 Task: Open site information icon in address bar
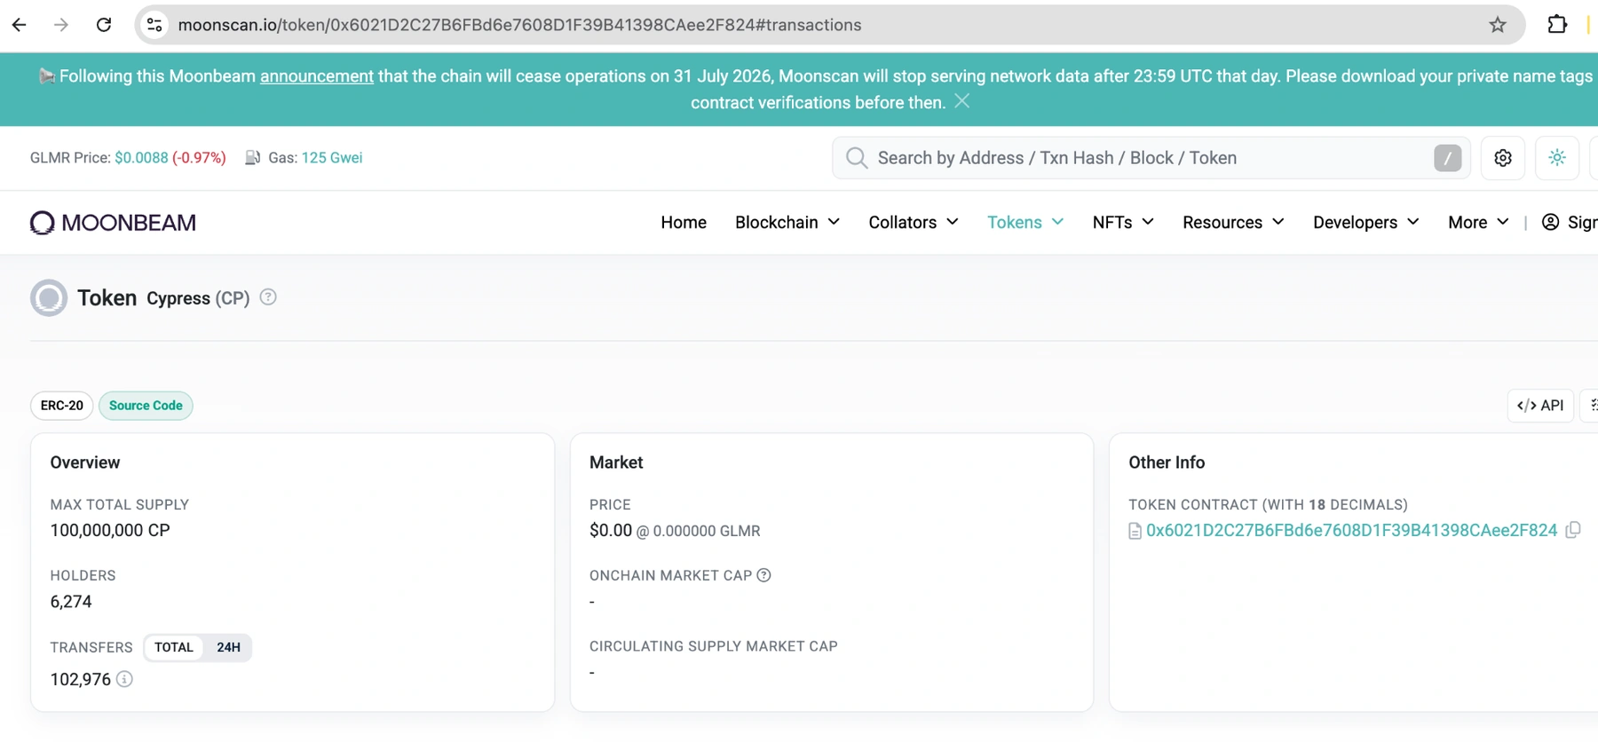(154, 25)
